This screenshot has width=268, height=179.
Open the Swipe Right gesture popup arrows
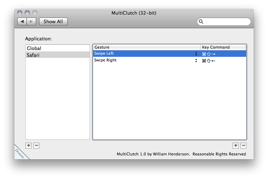(x=196, y=60)
